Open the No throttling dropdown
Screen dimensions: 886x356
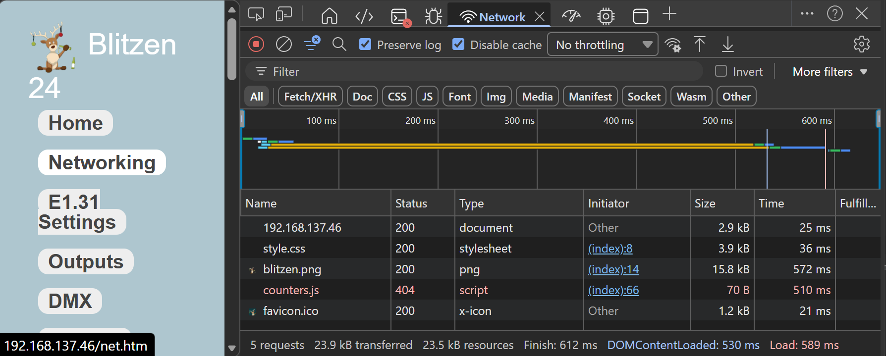click(x=602, y=45)
